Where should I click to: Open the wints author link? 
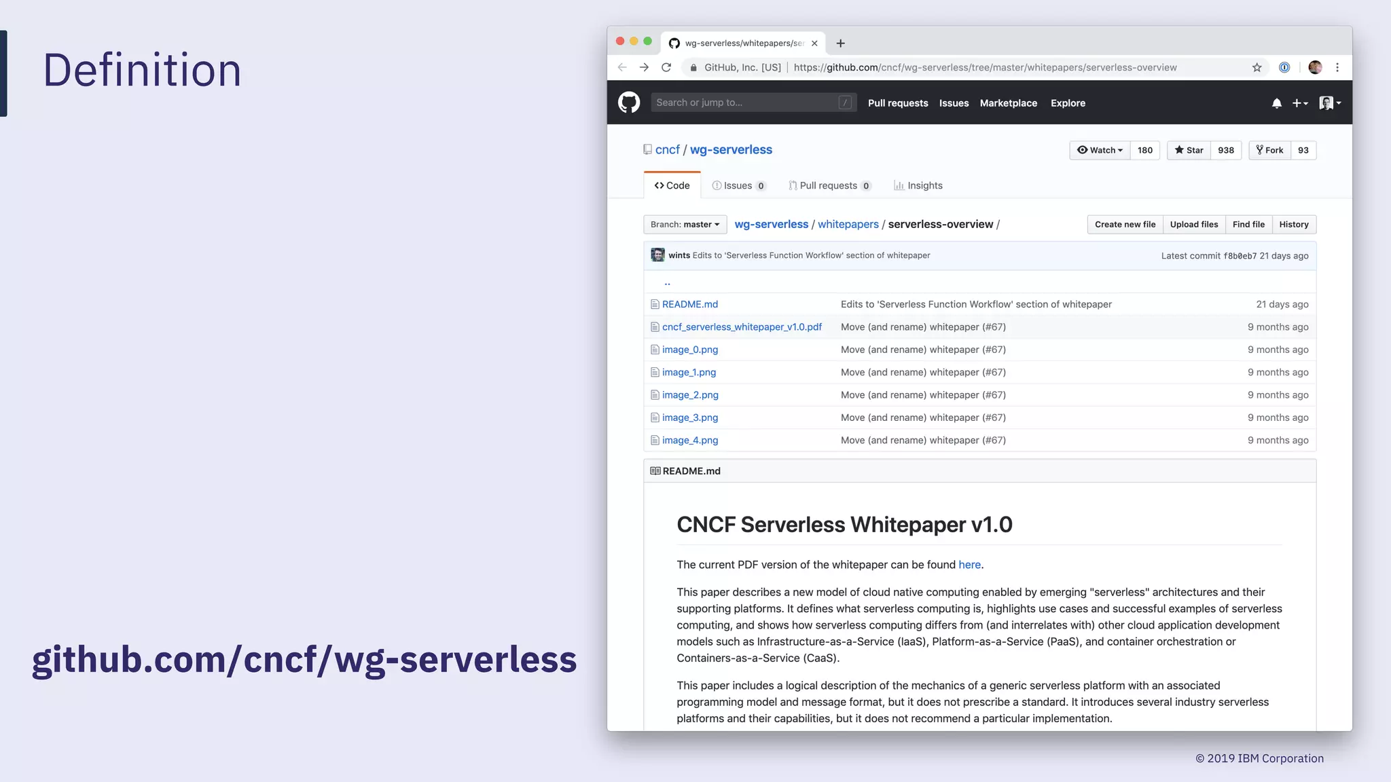click(679, 255)
